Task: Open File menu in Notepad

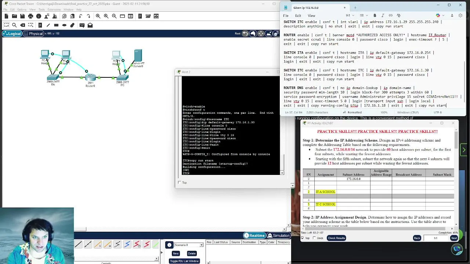Action: [286, 16]
